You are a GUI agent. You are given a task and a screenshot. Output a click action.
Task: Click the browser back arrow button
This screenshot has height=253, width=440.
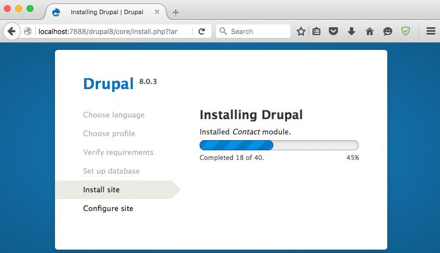coord(12,31)
